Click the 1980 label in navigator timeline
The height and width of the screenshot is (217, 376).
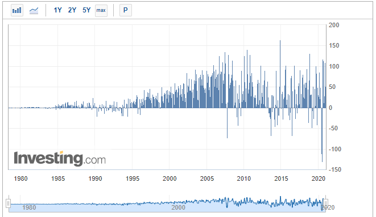(x=29, y=207)
